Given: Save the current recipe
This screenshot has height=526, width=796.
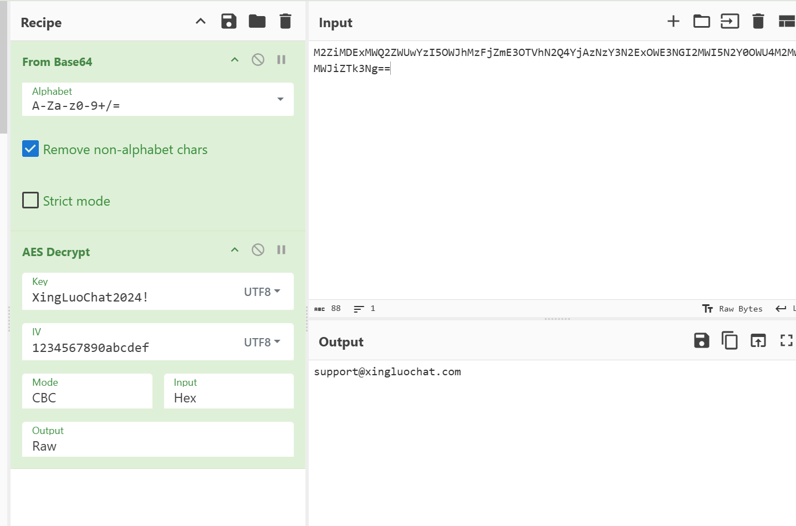Looking at the screenshot, I should click(x=228, y=22).
